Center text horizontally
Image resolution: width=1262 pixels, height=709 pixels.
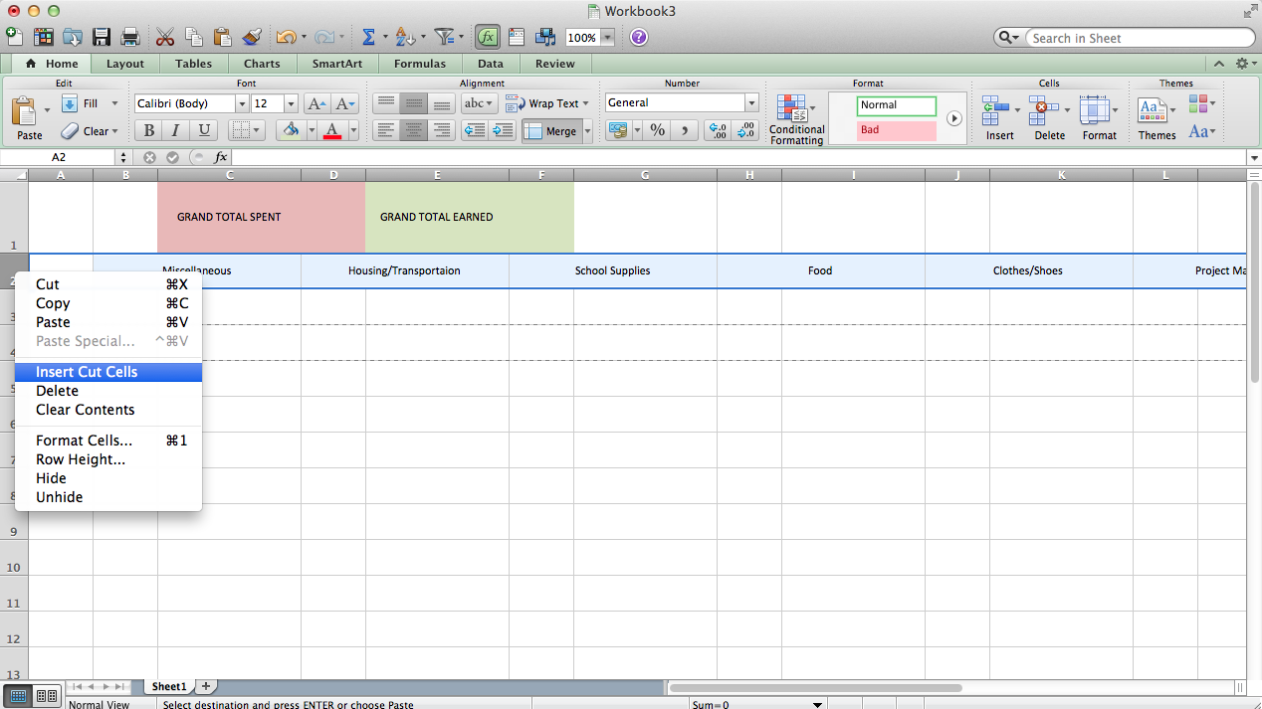coord(414,130)
